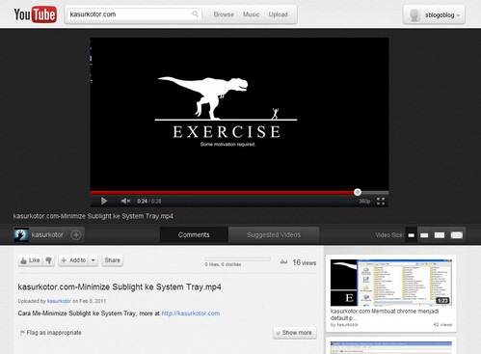
Task: Switch to the Suggested Videos tab
Action: [274, 235]
